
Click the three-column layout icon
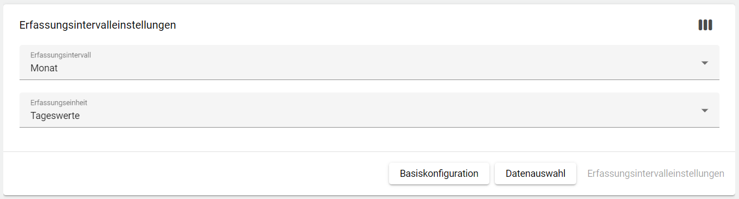705,25
